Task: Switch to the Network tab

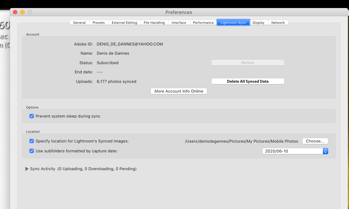Action: 278,23
